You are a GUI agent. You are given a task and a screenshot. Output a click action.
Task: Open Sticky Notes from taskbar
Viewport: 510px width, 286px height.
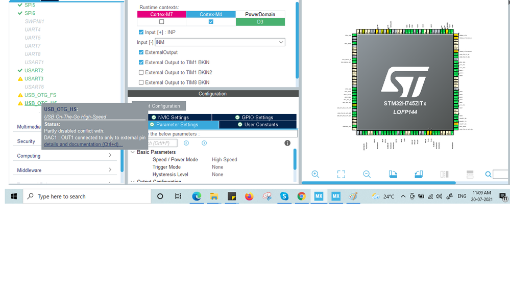click(232, 196)
